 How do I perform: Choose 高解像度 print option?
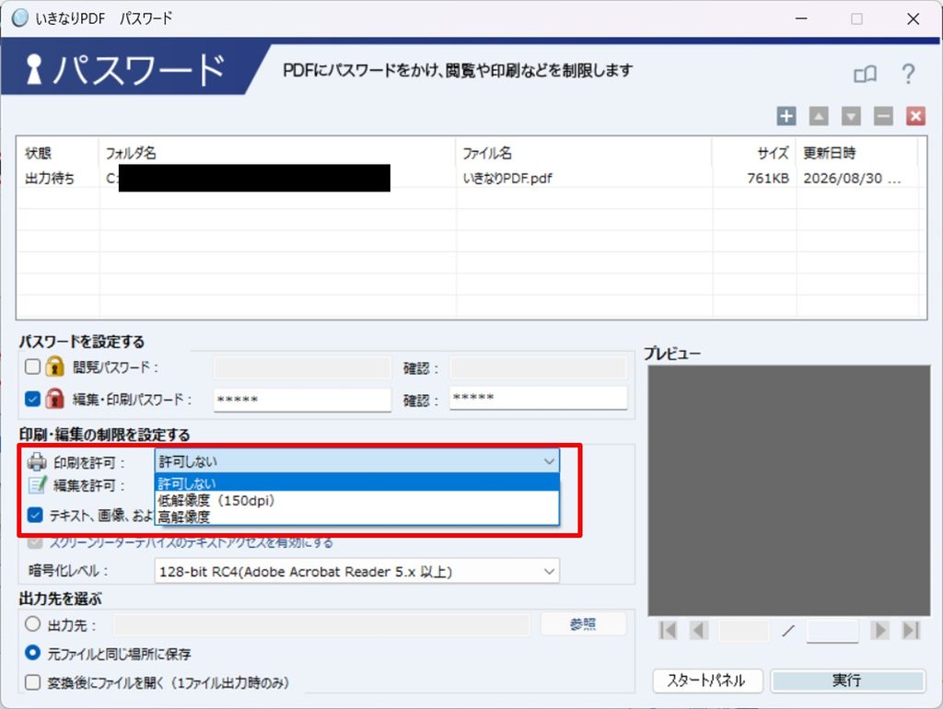click(356, 517)
